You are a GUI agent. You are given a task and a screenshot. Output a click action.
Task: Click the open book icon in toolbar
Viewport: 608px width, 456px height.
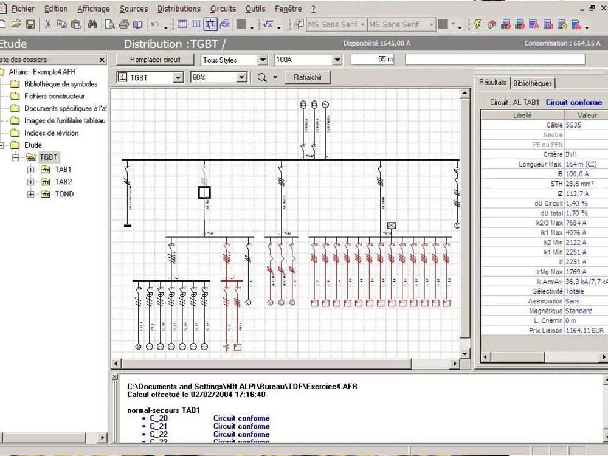(x=138, y=24)
